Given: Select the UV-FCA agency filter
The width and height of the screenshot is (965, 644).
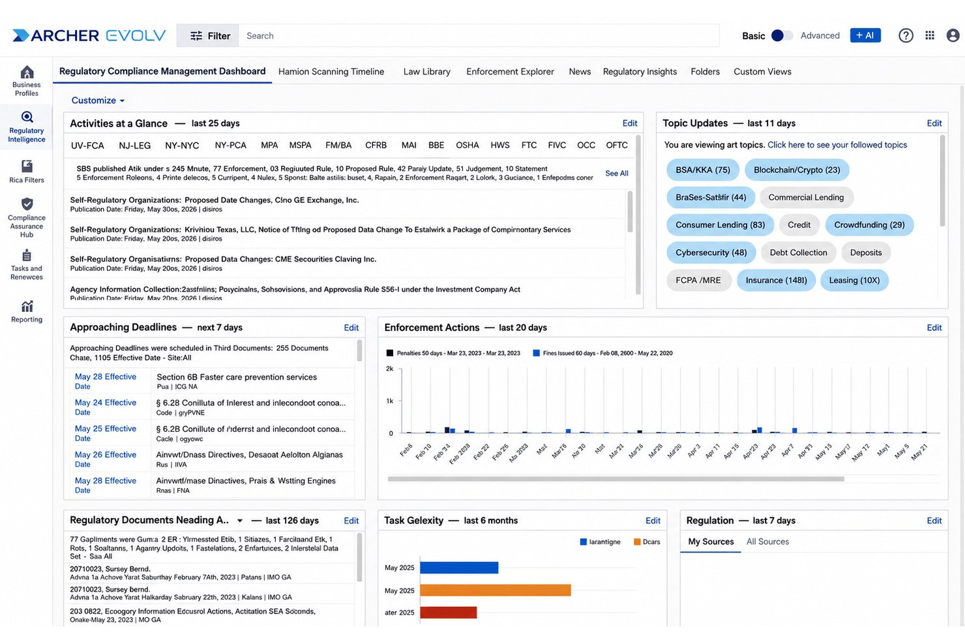Looking at the screenshot, I should coord(87,146).
